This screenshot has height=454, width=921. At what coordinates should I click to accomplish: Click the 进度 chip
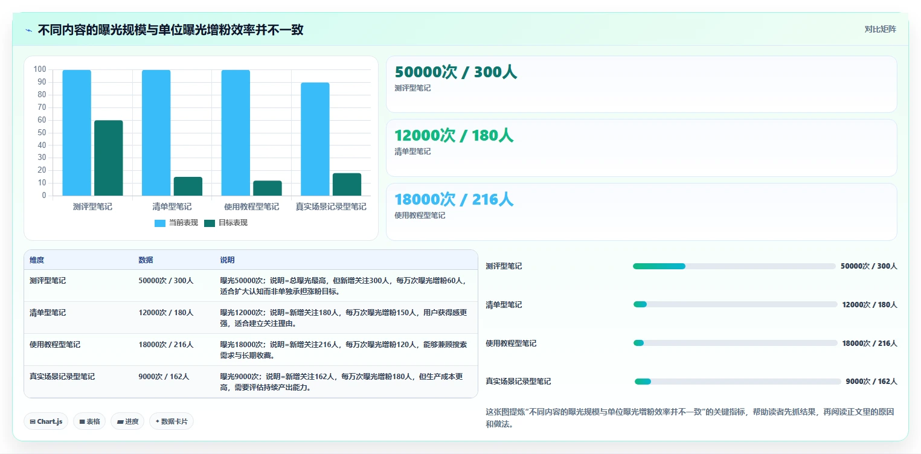[x=127, y=421]
